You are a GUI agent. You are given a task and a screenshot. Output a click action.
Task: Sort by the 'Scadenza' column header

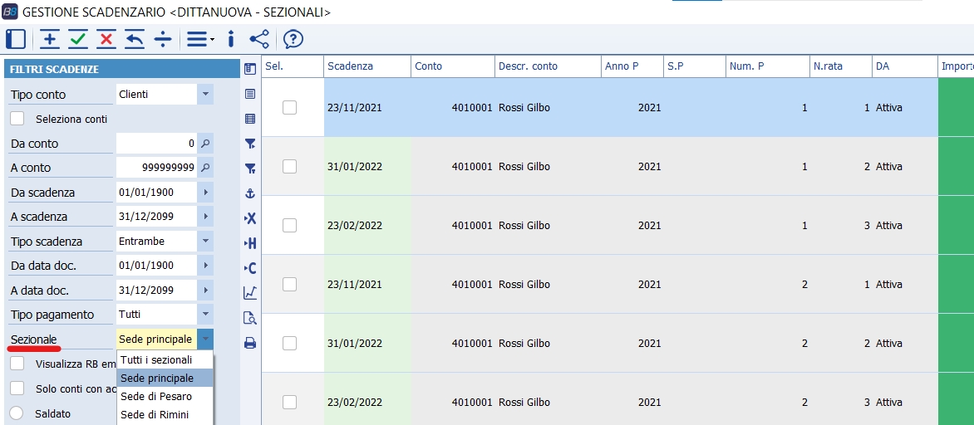[367, 66]
